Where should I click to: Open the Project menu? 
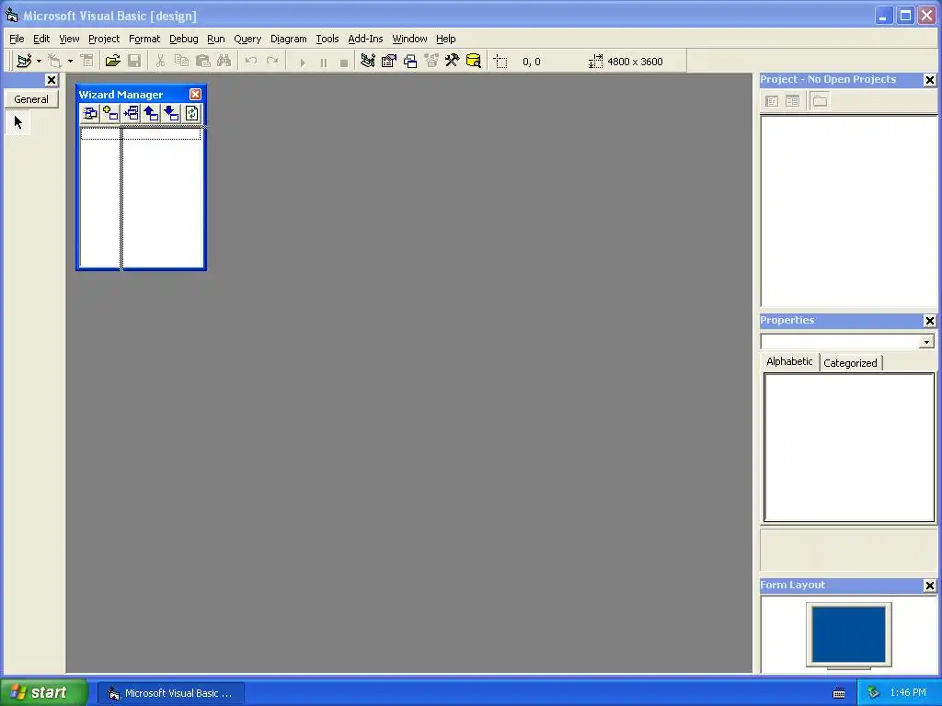104,39
